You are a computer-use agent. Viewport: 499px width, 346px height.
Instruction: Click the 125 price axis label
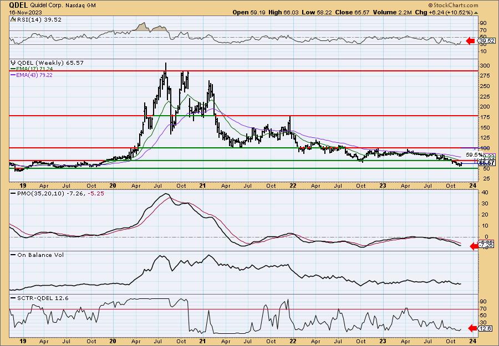[485, 138]
